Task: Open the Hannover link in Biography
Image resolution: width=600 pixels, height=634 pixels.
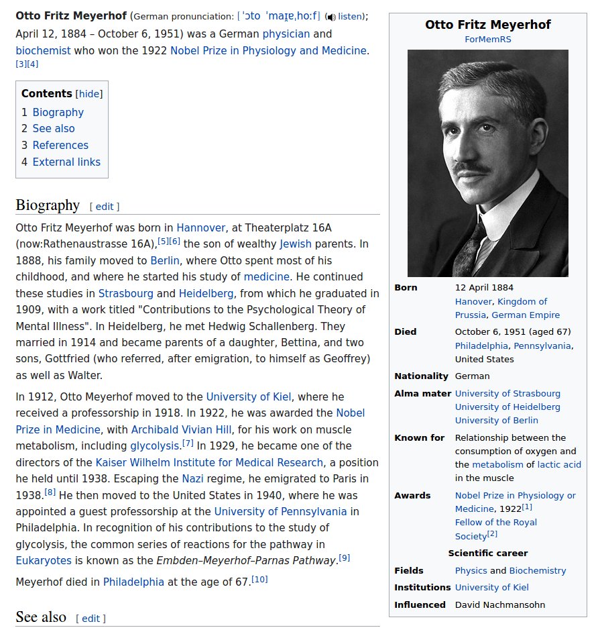Action: 201,227
